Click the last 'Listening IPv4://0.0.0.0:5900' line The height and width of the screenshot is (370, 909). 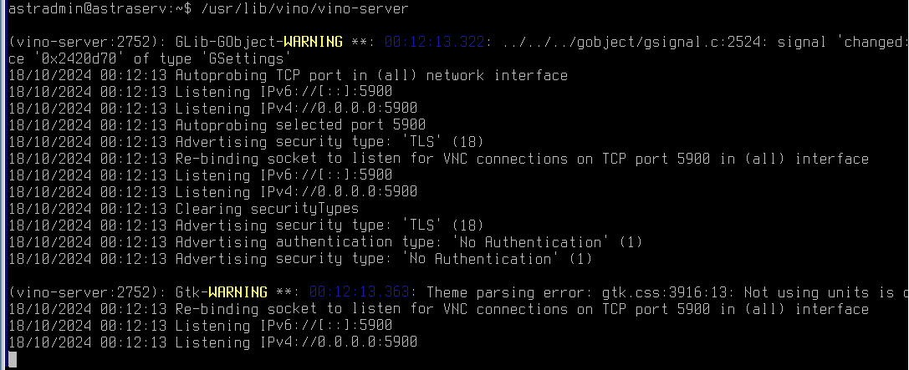pos(212,342)
